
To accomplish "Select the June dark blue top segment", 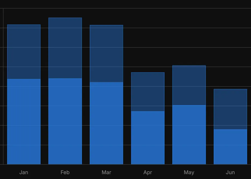I will tap(230, 108).
